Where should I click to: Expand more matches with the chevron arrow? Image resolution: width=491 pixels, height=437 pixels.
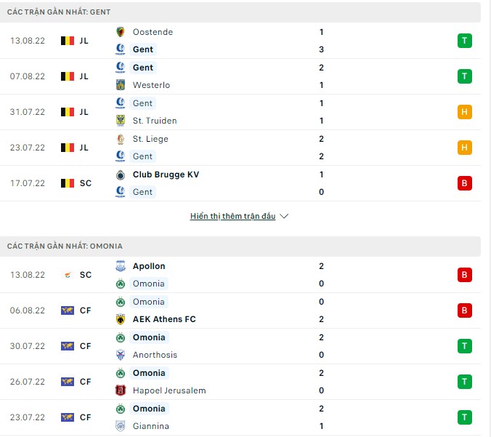[x=284, y=217]
